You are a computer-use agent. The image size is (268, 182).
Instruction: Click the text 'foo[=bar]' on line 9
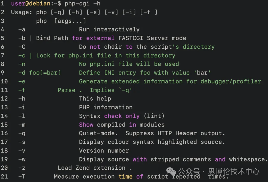[x=45, y=73]
